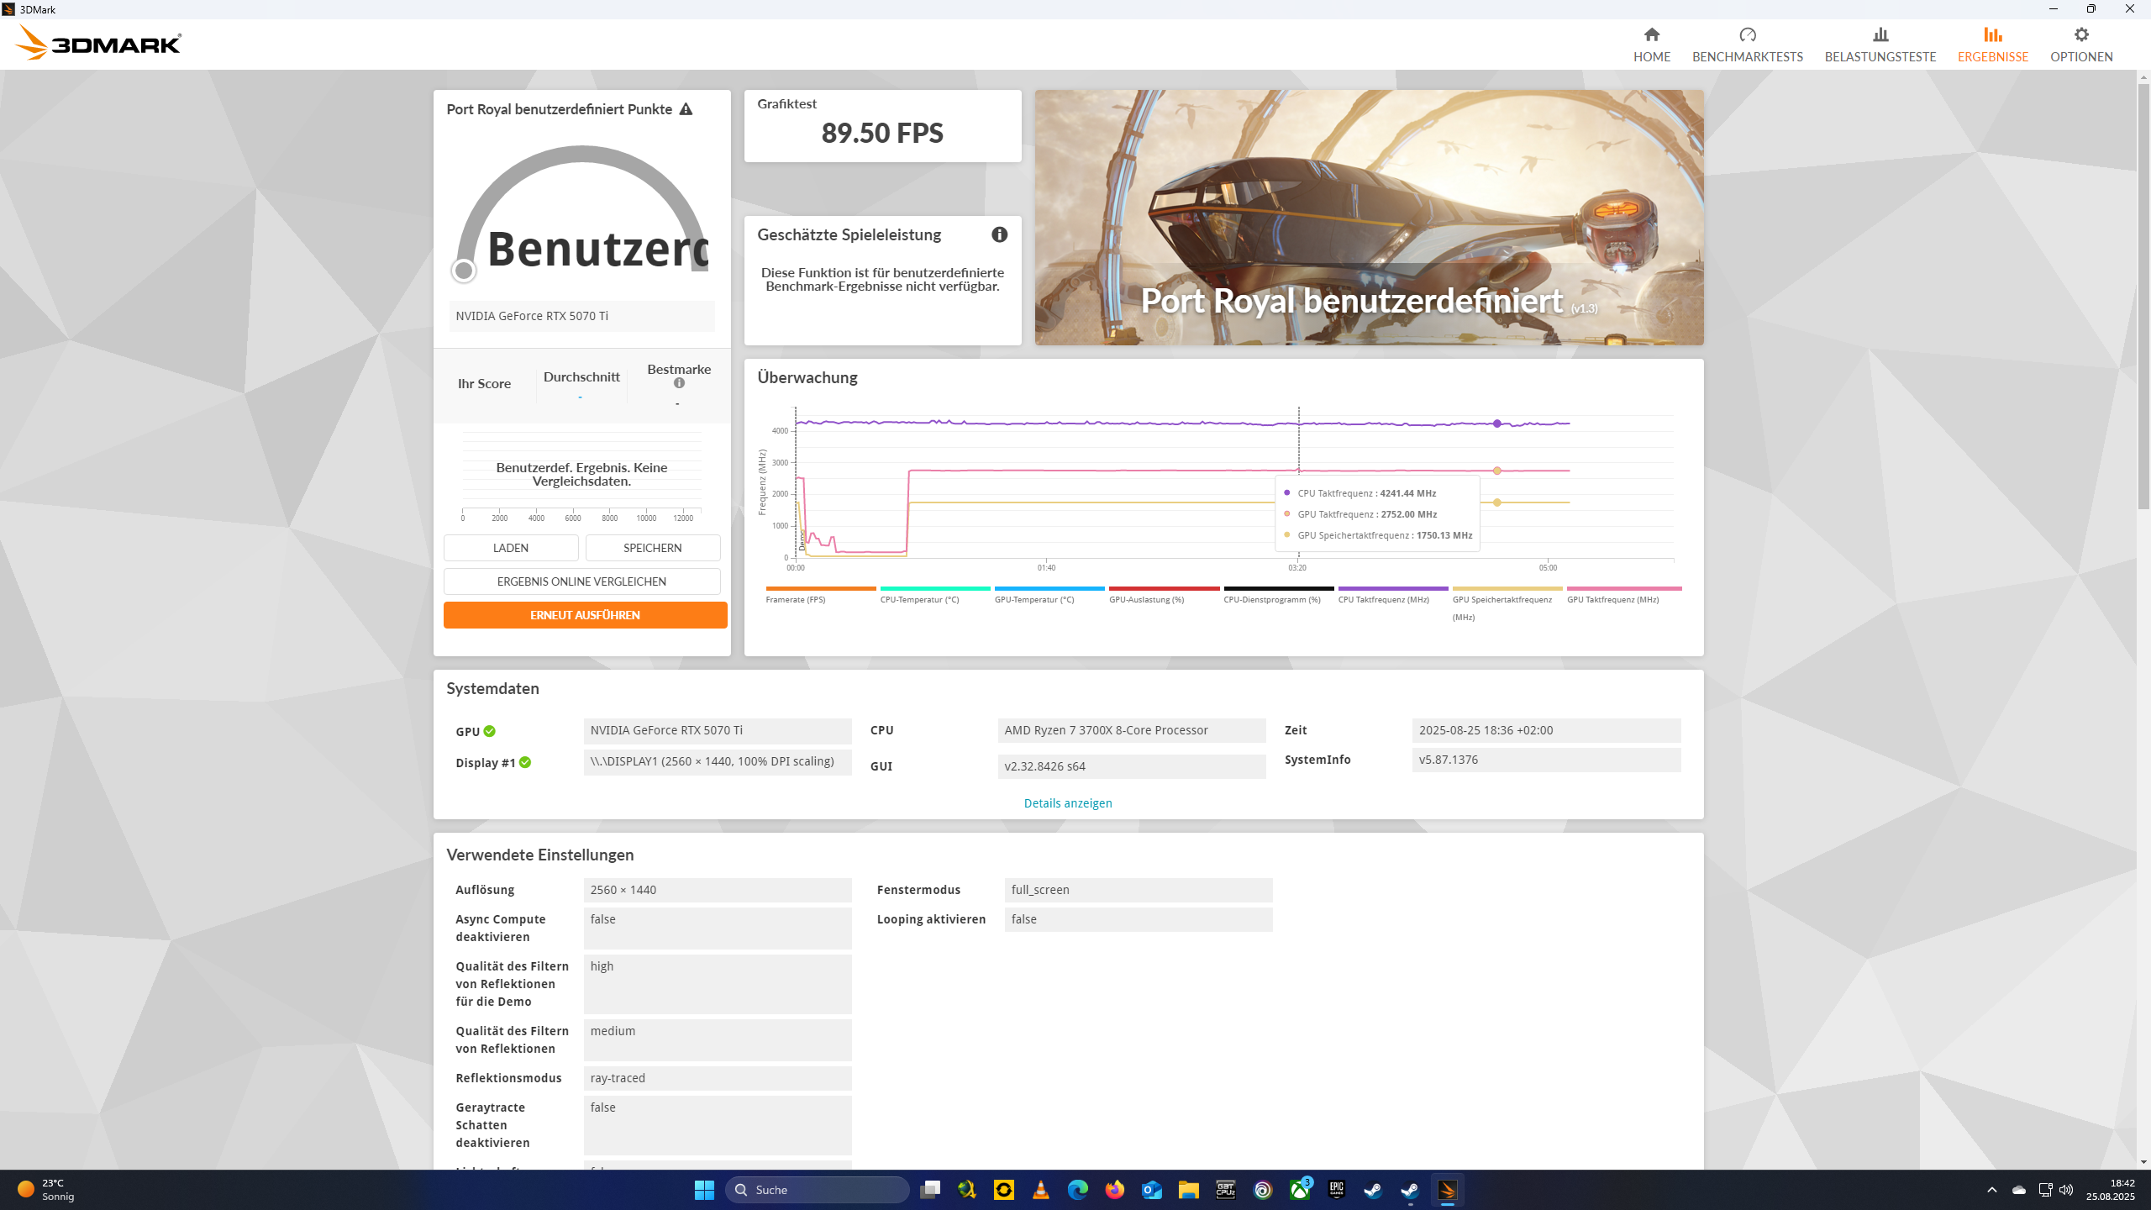Click the GPU Taktfrequenz pink swatch
2151x1210 pixels.
[x=1623, y=589]
